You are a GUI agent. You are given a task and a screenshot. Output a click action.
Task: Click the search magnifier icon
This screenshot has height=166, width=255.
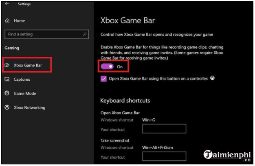pos(85,34)
